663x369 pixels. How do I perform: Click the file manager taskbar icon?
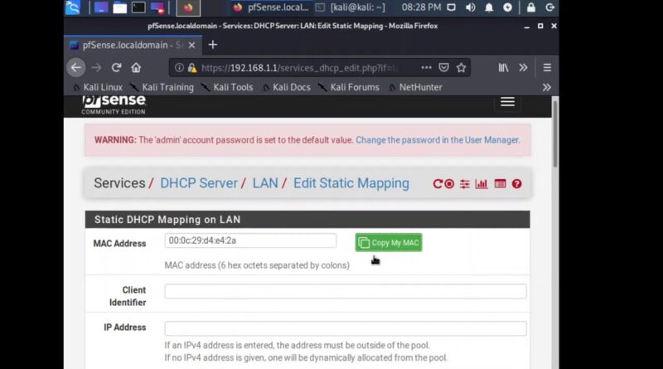pos(119,7)
